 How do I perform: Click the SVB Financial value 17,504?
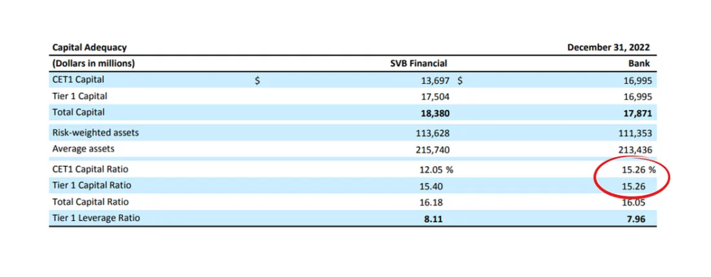click(435, 97)
